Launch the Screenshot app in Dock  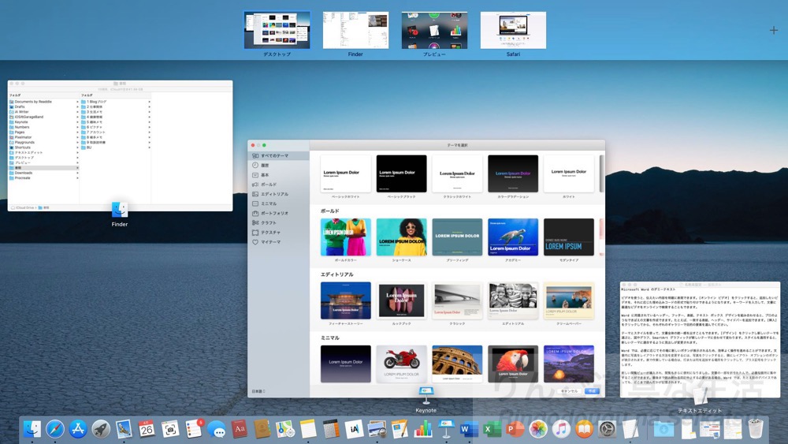coord(170,429)
